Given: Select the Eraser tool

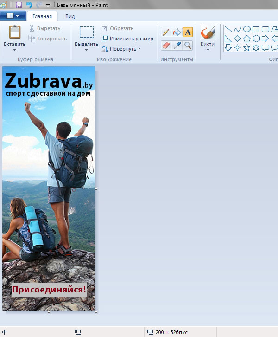Looking at the screenshot, I should (166, 45).
